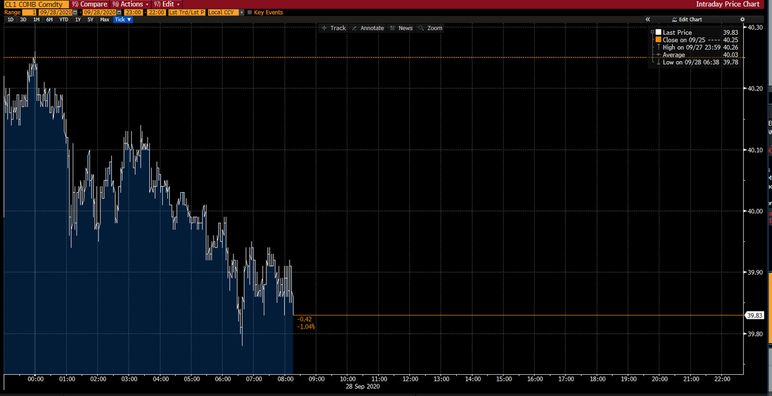Select the YTD range tab

[64, 19]
